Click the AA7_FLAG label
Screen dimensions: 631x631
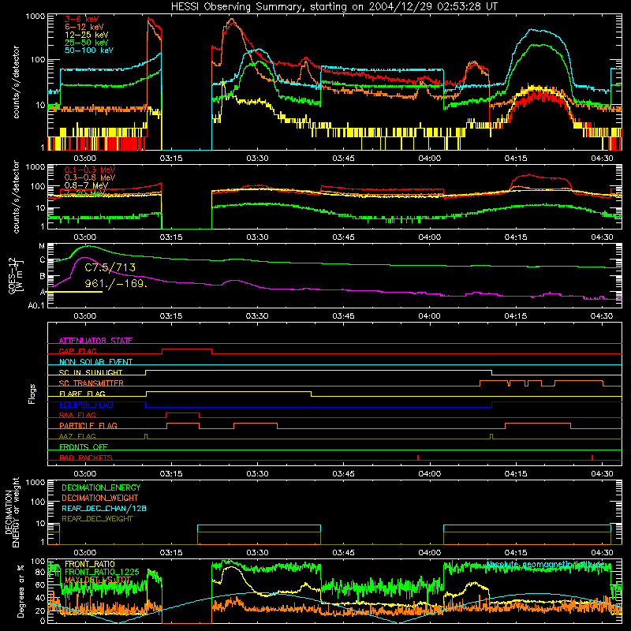click(77, 436)
